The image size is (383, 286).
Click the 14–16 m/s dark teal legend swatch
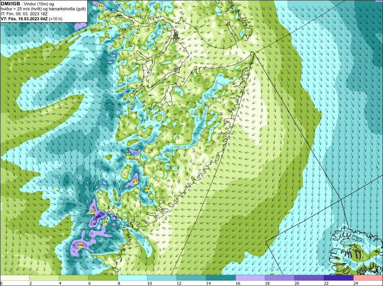coord(221,278)
